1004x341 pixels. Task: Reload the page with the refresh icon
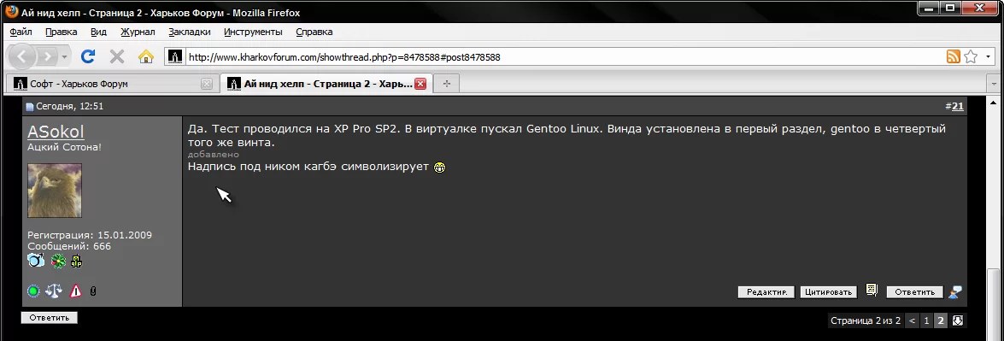[x=88, y=56]
